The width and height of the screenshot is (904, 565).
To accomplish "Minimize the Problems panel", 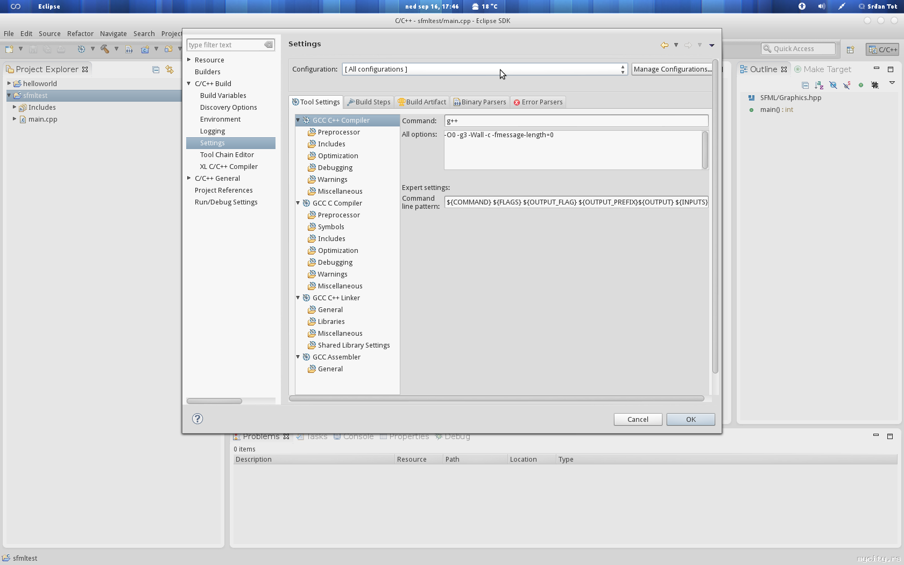I will [876, 435].
